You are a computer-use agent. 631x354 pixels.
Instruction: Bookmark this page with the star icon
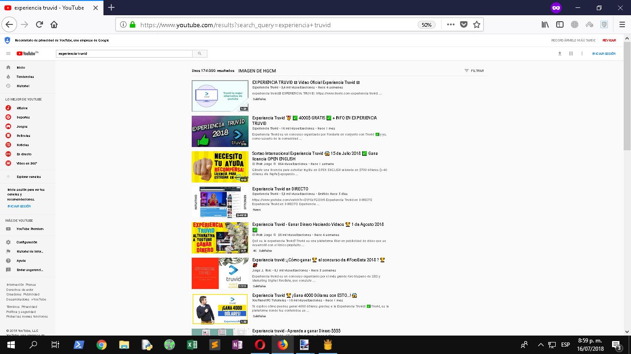click(477, 25)
